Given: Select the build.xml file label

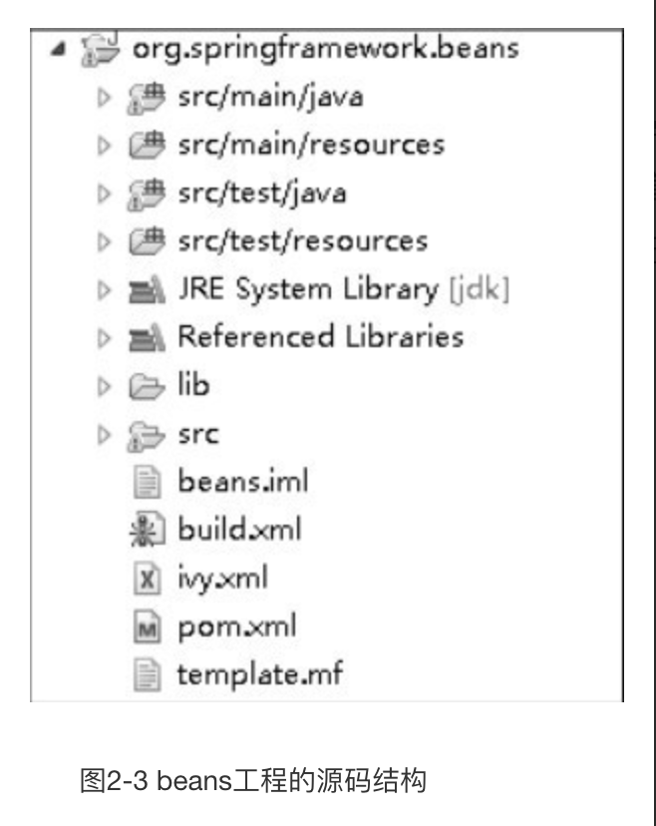Looking at the screenshot, I should point(240,529).
